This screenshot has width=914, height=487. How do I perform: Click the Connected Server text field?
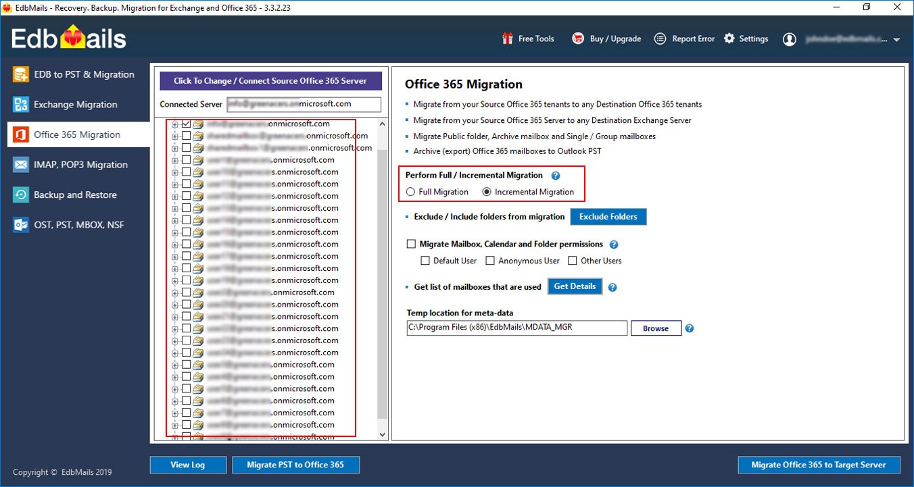pyautogui.click(x=304, y=105)
